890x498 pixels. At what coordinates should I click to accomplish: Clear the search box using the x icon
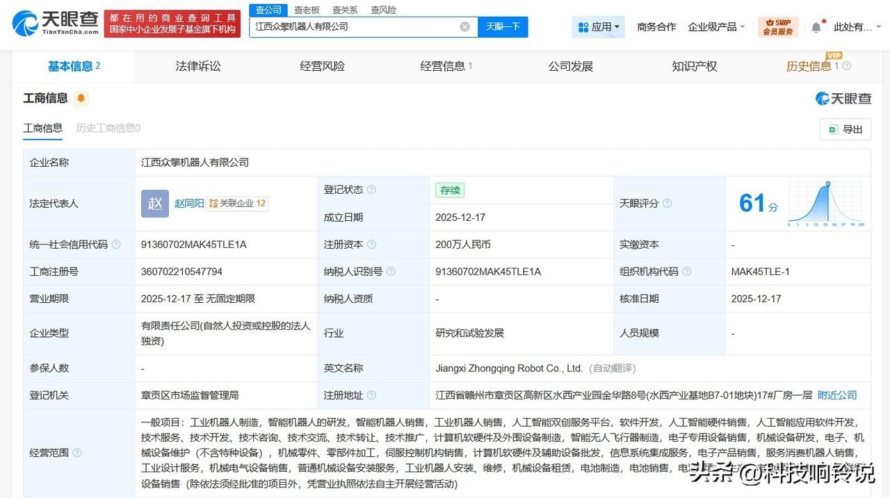click(x=464, y=26)
